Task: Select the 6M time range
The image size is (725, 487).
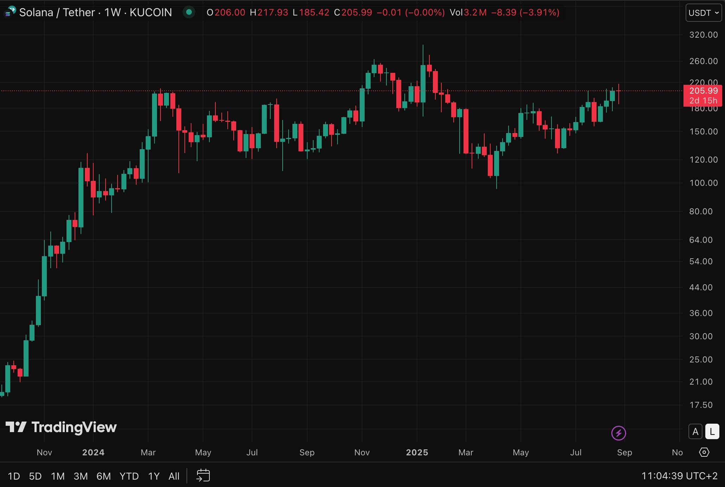Action: (103, 476)
